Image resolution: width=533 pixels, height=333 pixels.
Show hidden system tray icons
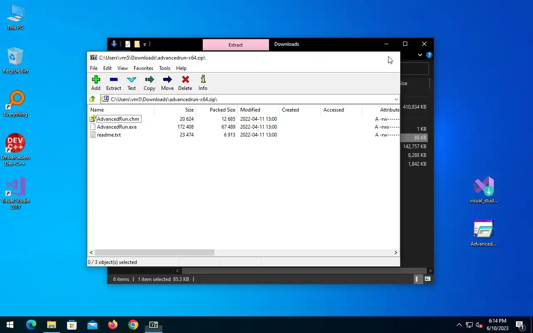tap(459, 325)
